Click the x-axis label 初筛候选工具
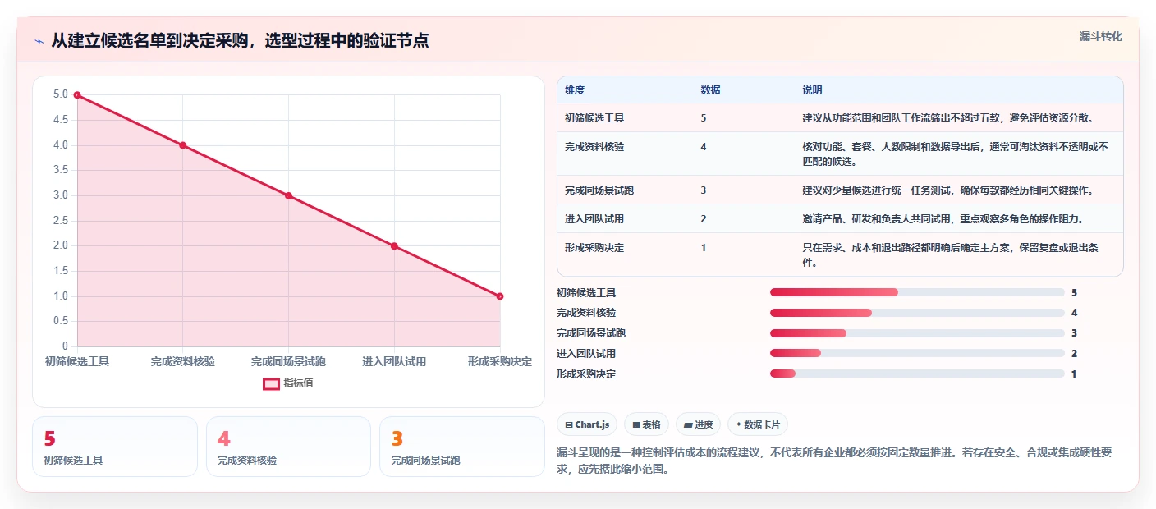This screenshot has height=509, width=1156. [77, 362]
